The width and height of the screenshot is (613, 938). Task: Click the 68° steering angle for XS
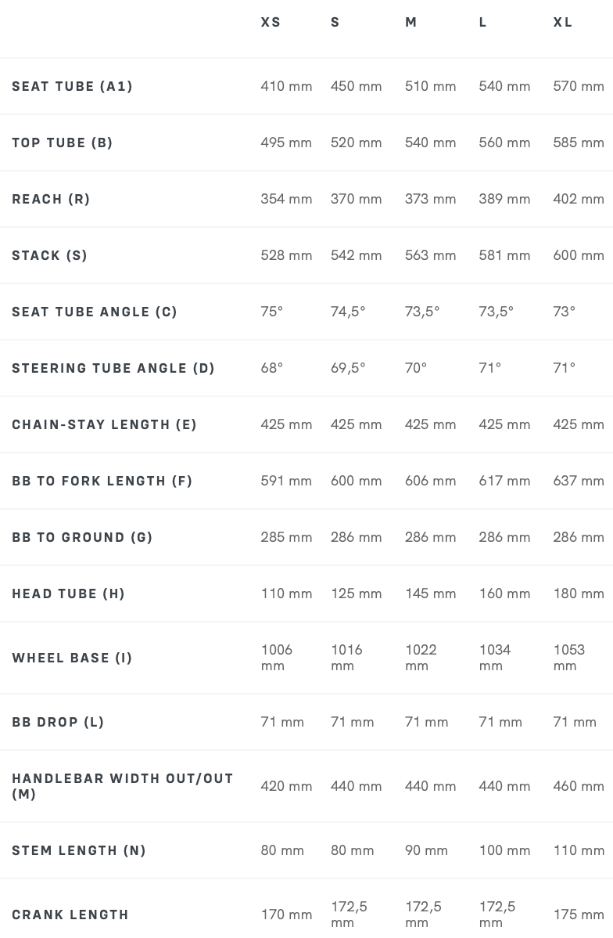coord(272,368)
